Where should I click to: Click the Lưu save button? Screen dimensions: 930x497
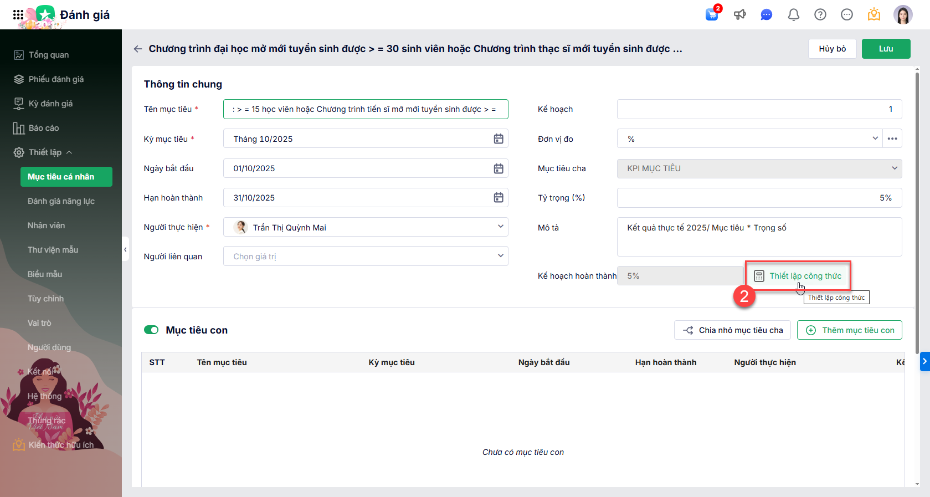[x=886, y=49]
